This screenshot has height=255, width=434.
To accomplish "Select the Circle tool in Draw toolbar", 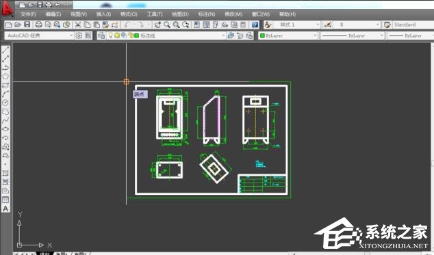I will 5,103.
